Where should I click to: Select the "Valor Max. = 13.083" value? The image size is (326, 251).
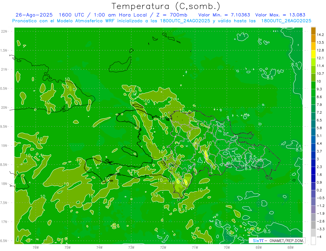click(280, 15)
